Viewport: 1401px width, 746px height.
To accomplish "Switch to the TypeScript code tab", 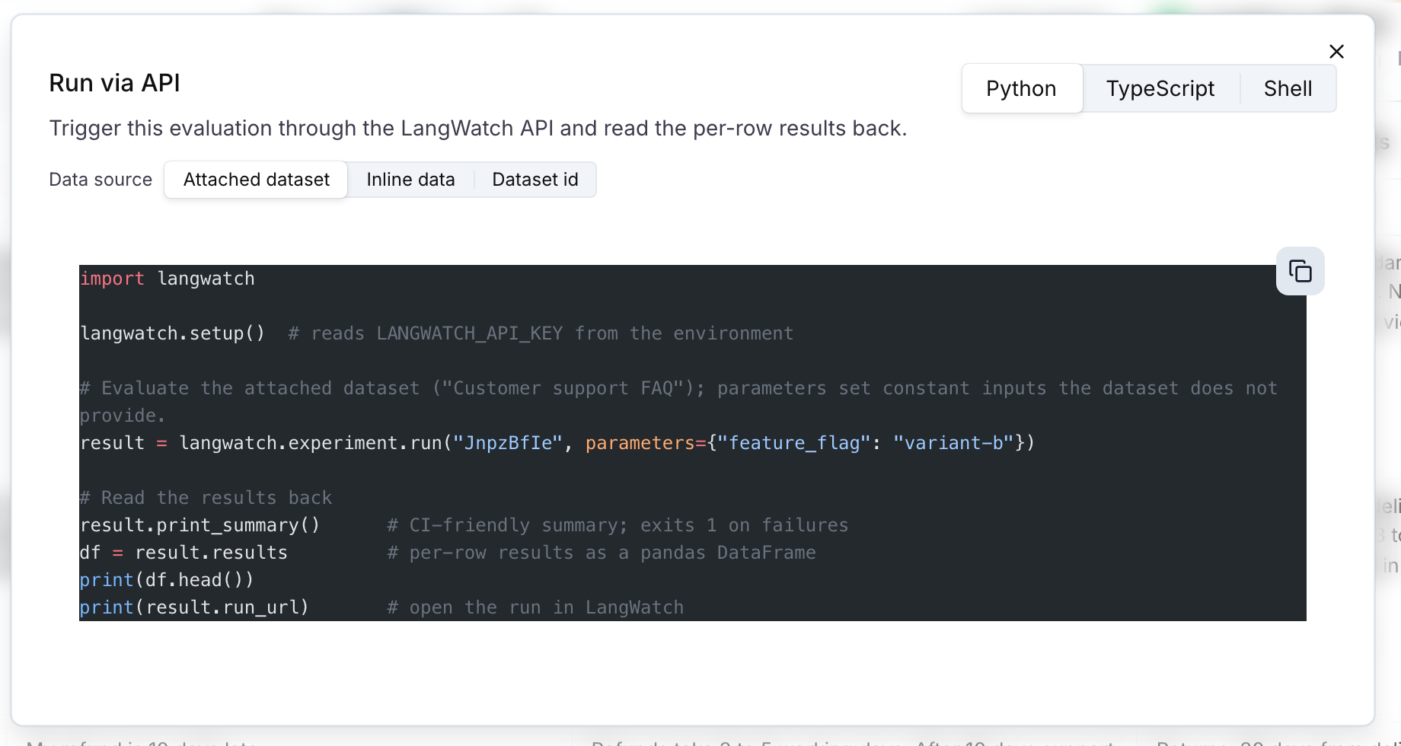I will (x=1160, y=88).
